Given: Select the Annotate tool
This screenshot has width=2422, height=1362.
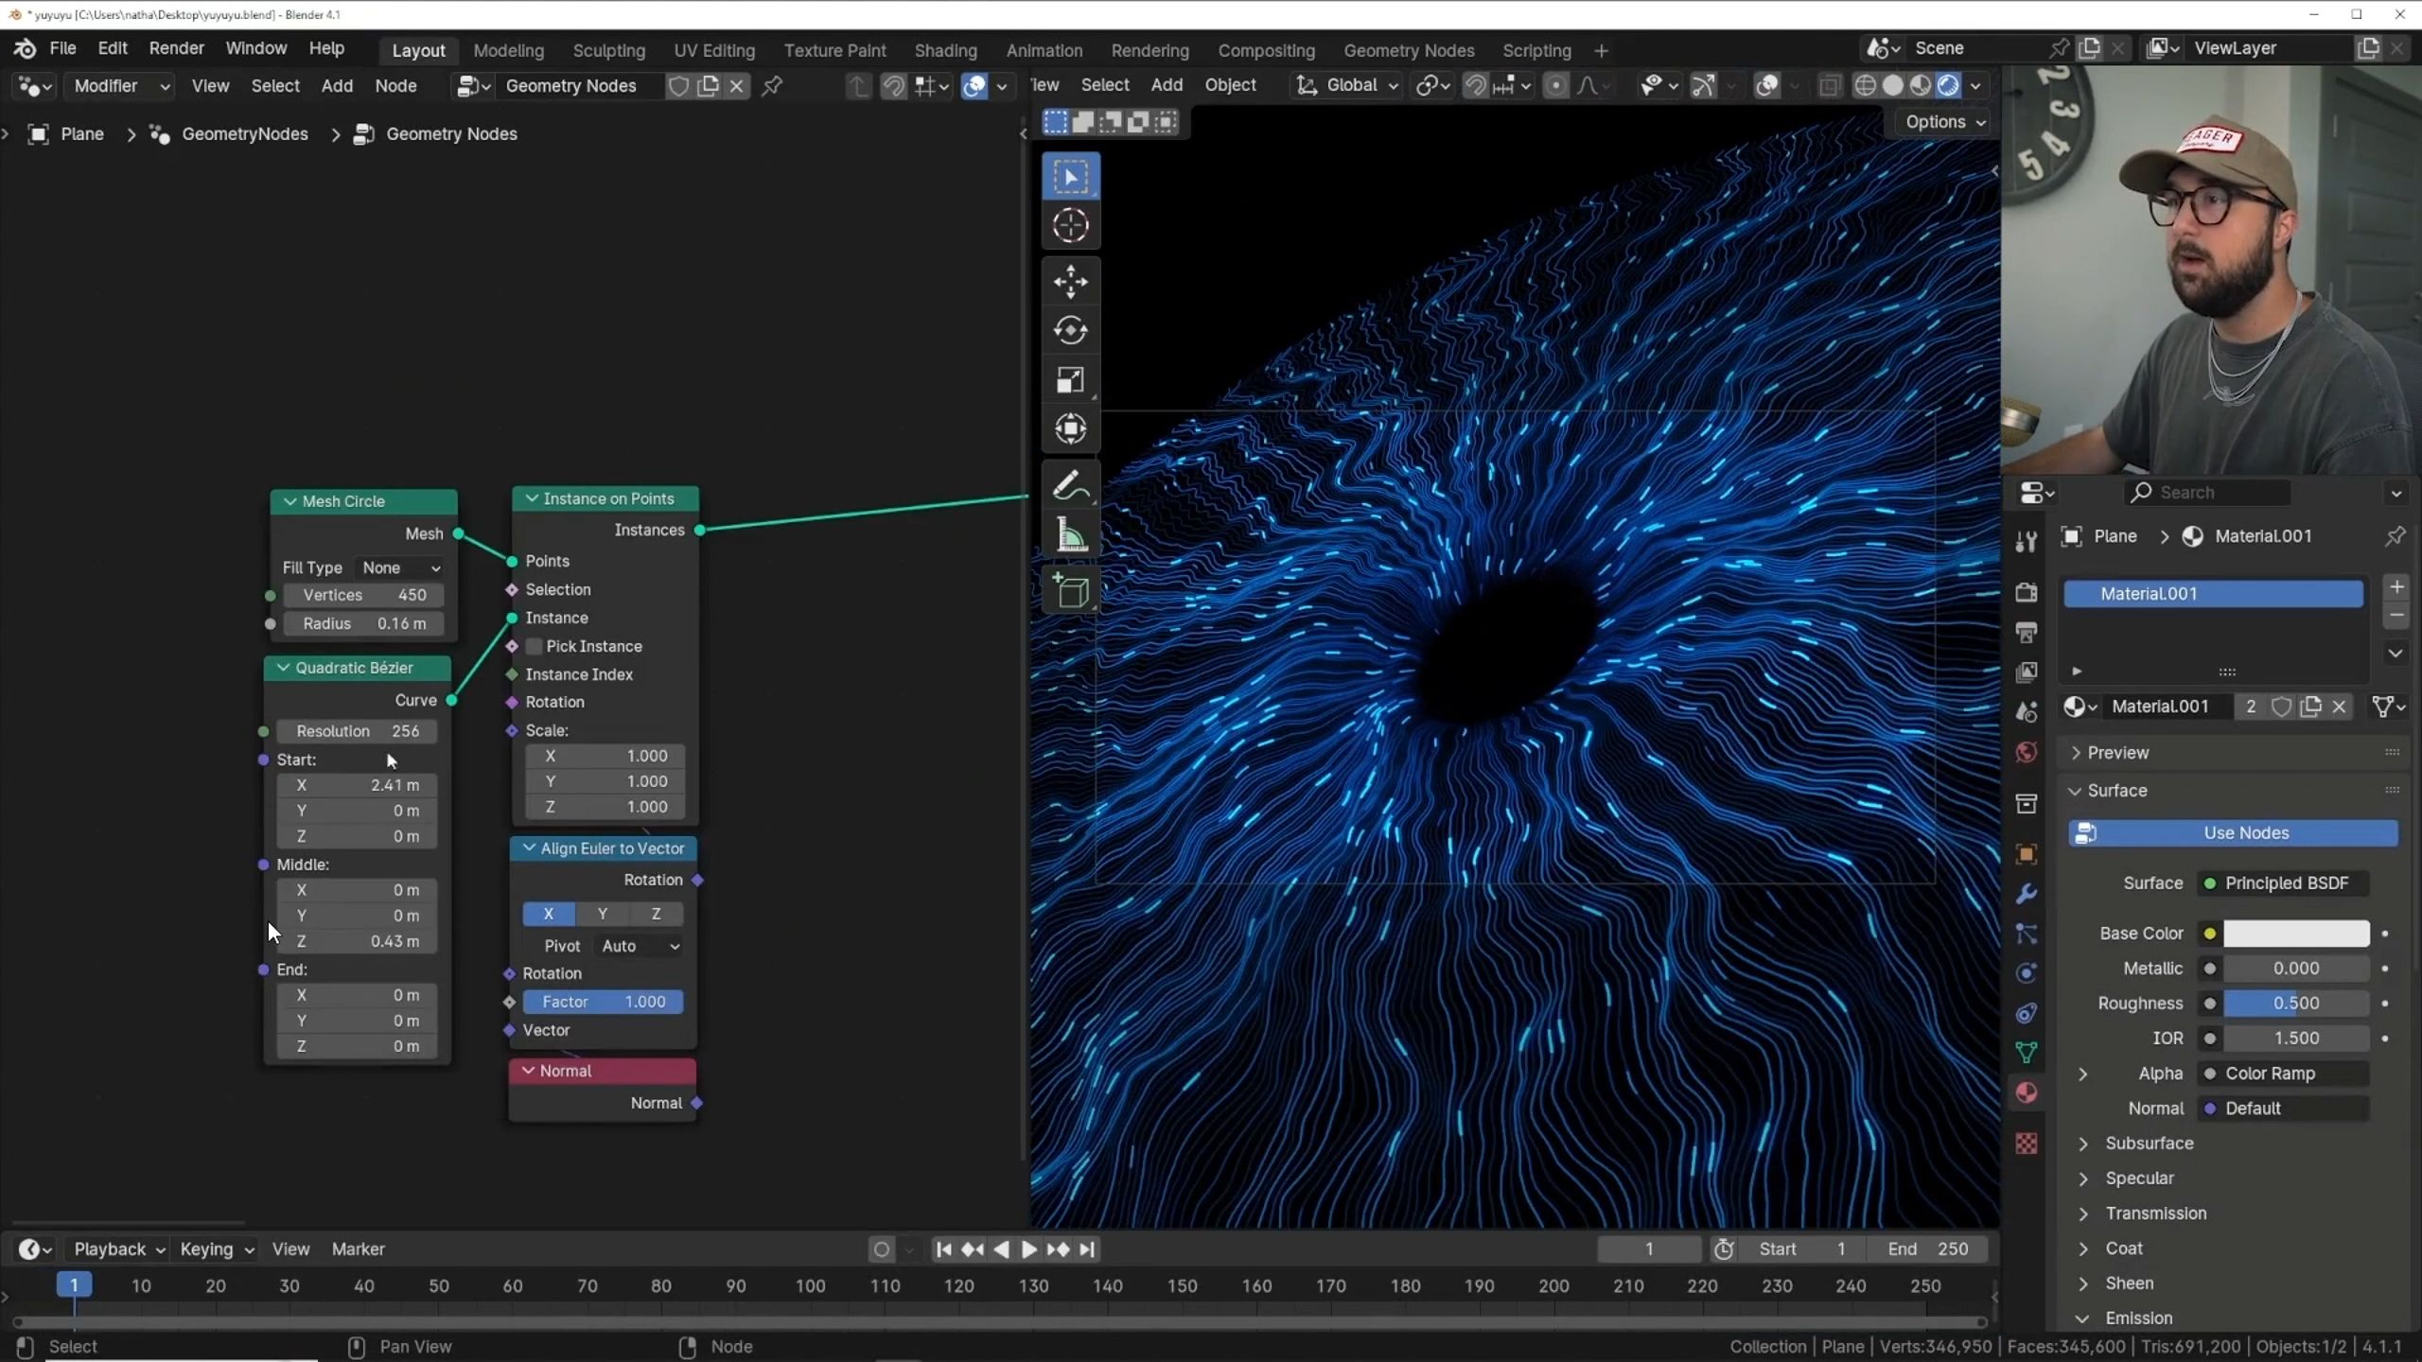Looking at the screenshot, I should click(1070, 484).
